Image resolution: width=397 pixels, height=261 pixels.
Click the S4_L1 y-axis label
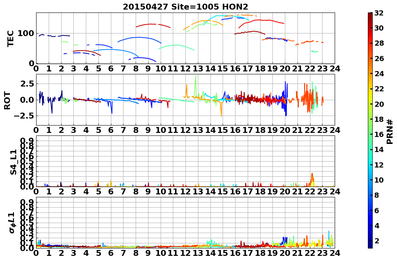(x=13, y=162)
